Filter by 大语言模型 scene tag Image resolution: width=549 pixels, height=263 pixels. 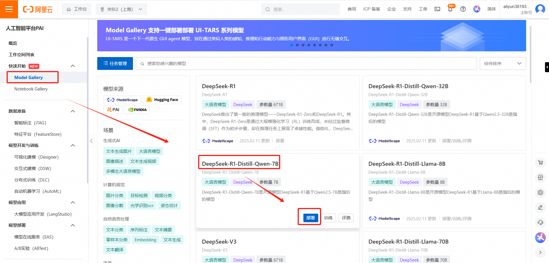150,151
